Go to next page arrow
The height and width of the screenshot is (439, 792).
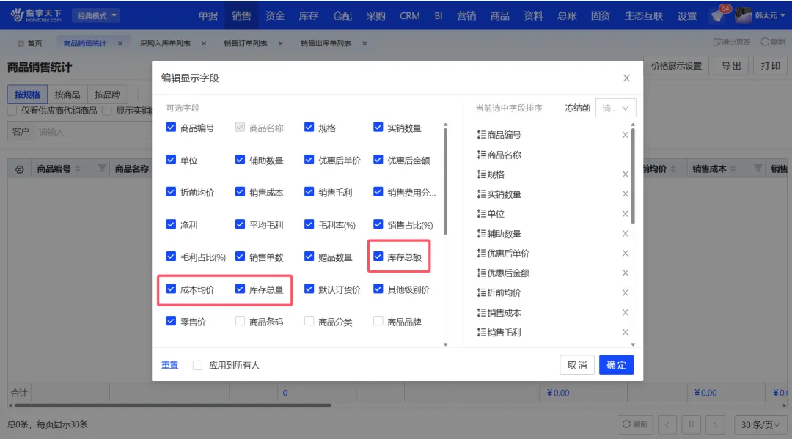tap(715, 425)
